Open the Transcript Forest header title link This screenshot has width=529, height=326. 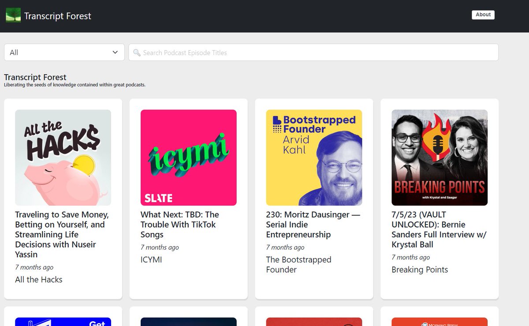58,16
